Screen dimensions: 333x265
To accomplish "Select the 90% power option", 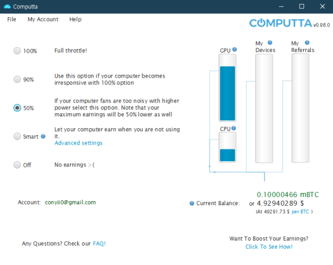I will tap(17, 79).
